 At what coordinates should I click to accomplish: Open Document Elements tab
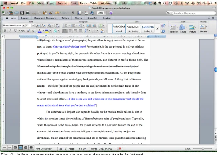pos(45,18)
